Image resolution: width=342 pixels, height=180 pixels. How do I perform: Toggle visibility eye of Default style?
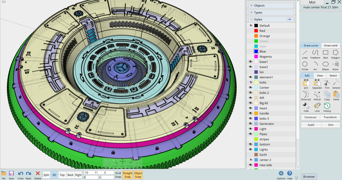(251, 26)
